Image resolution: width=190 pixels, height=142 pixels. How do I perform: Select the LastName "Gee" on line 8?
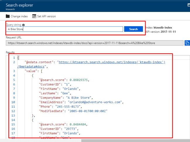(x=55, y=93)
